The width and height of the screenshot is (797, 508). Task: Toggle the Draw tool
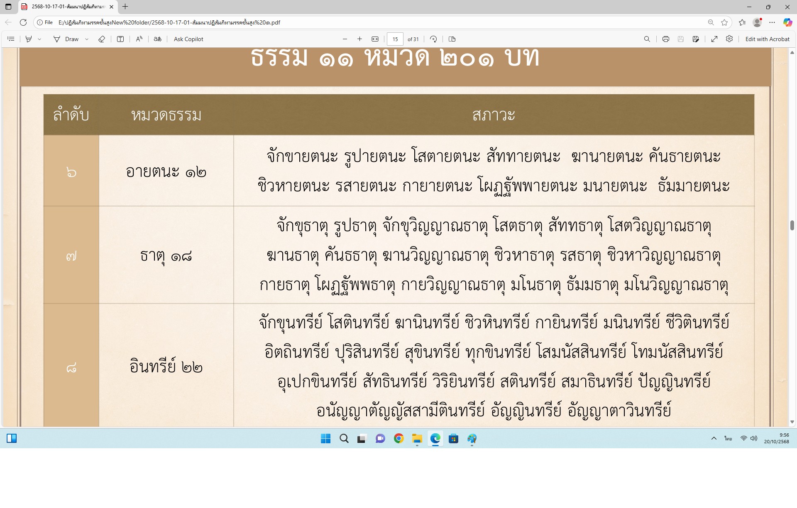66,39
